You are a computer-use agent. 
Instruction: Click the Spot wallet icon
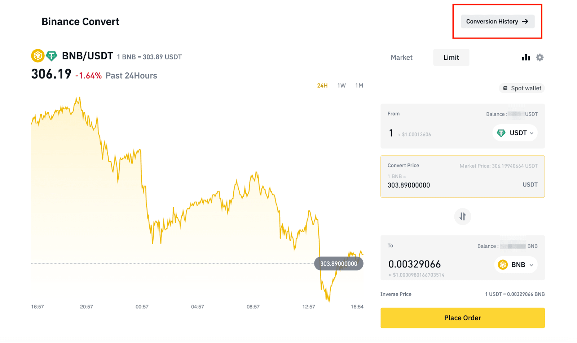505,88
